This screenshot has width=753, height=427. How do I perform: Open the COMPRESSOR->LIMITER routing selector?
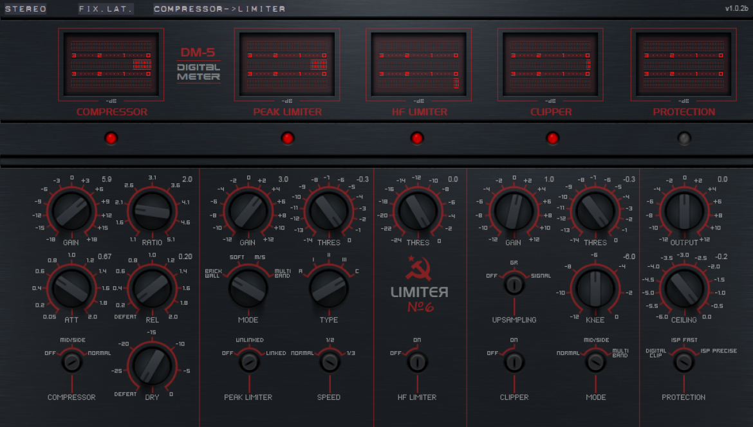[220, 8]
